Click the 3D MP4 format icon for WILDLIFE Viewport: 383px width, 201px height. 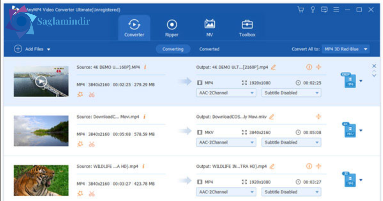click(350, 179)
